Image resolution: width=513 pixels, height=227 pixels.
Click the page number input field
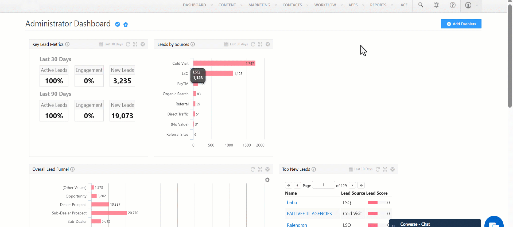click(324, 185)
